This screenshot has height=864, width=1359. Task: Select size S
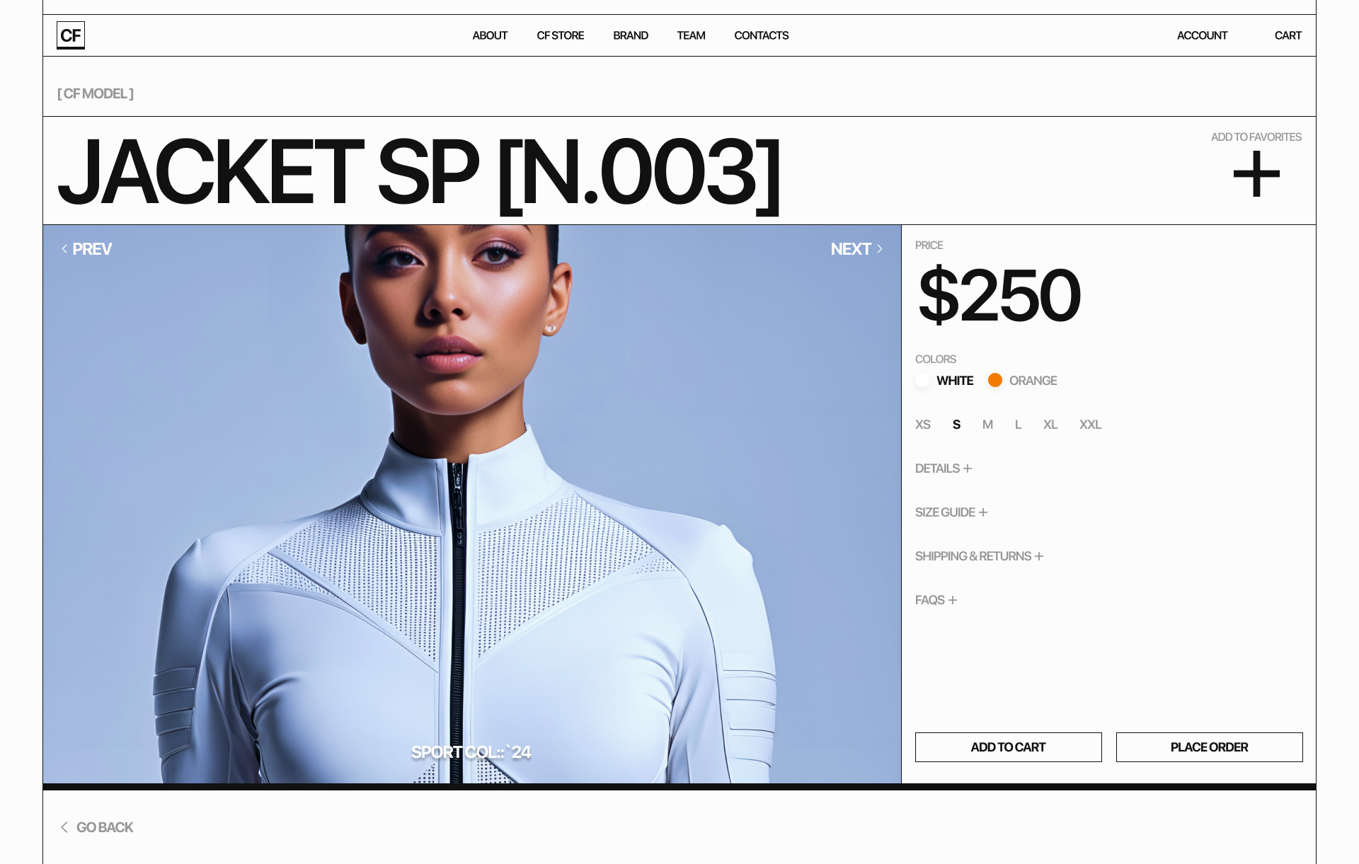click(956, 425)
